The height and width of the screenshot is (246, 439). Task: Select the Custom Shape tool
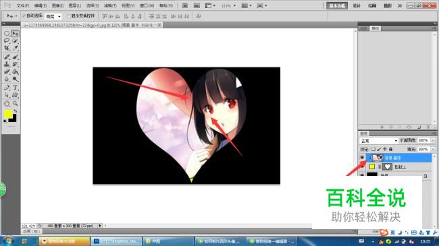[15, 95]
